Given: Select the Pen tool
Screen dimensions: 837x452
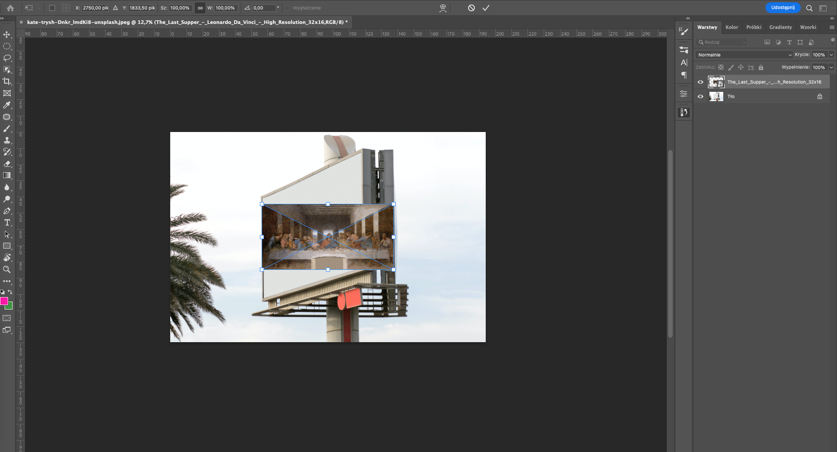Looking at the screenshot, I should (x=7, y=211).
